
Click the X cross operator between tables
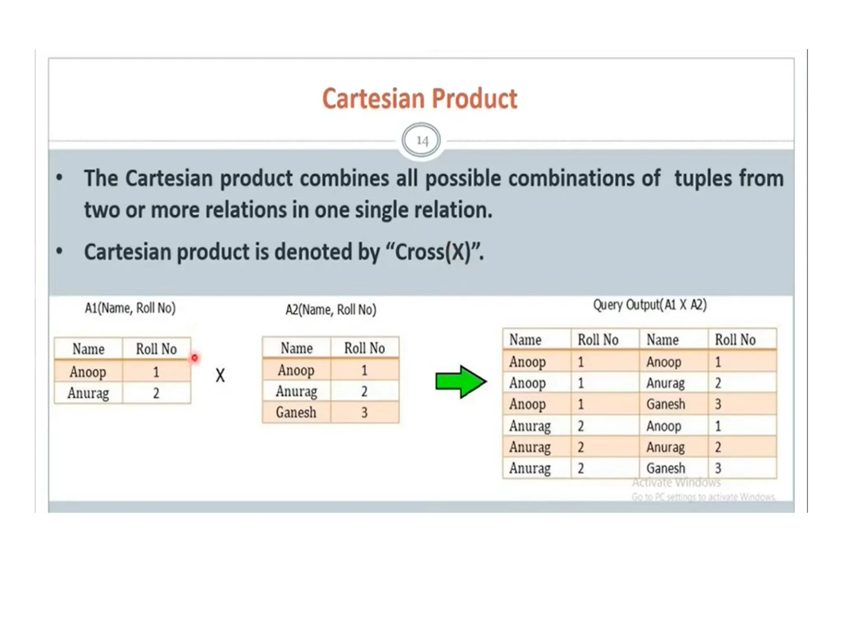(220, 375)
